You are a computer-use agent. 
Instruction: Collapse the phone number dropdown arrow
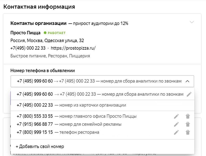coord(187,81)
